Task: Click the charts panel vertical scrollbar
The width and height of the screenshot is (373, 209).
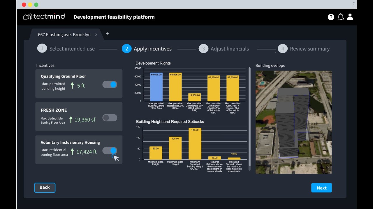Action: pyautogui.click(x=249, y=119)
